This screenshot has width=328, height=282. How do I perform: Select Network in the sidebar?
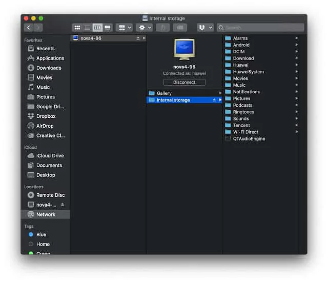tap(46, 214)
